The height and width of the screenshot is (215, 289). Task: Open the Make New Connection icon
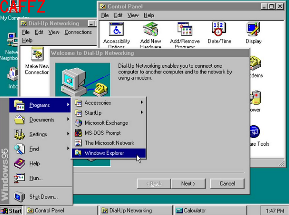coord(37,55)
